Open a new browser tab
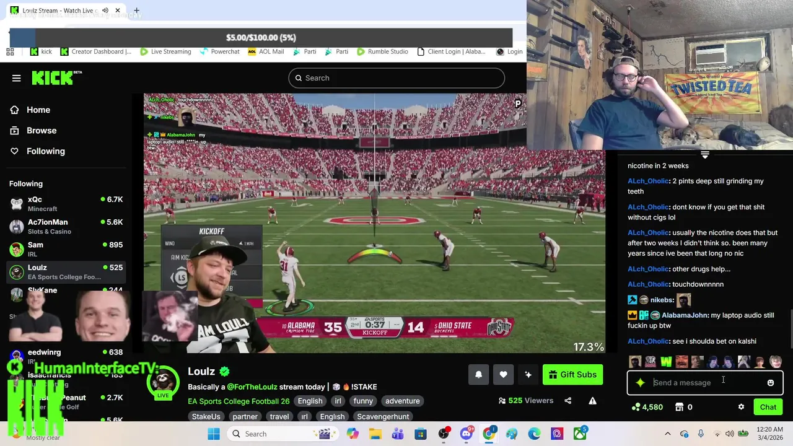The width and height of the screenshot is (793, 446). pyautogui.click(x=136, y=11)
